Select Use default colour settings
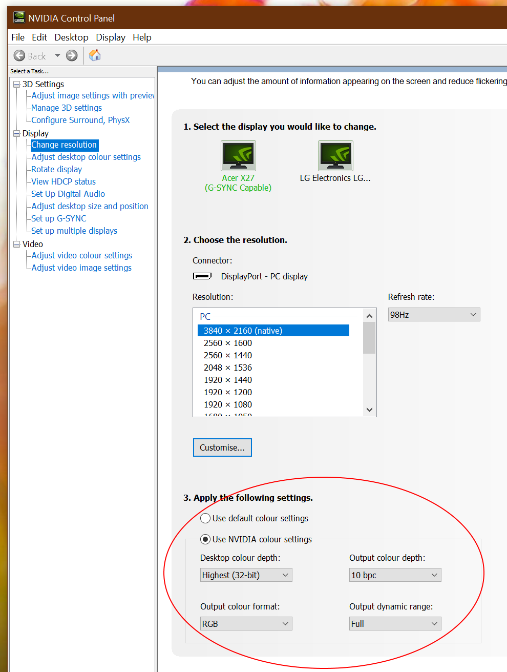This screenshot has height=672, width=507. pos(205,518)
